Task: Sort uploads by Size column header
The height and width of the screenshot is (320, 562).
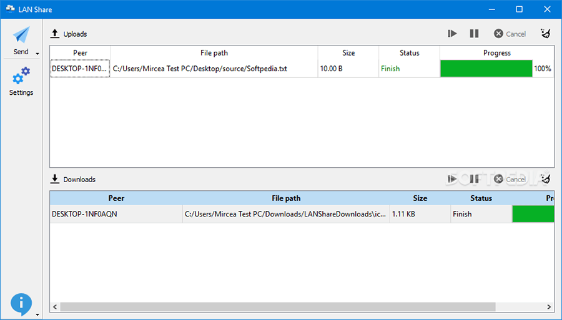Action: (348, 53)
